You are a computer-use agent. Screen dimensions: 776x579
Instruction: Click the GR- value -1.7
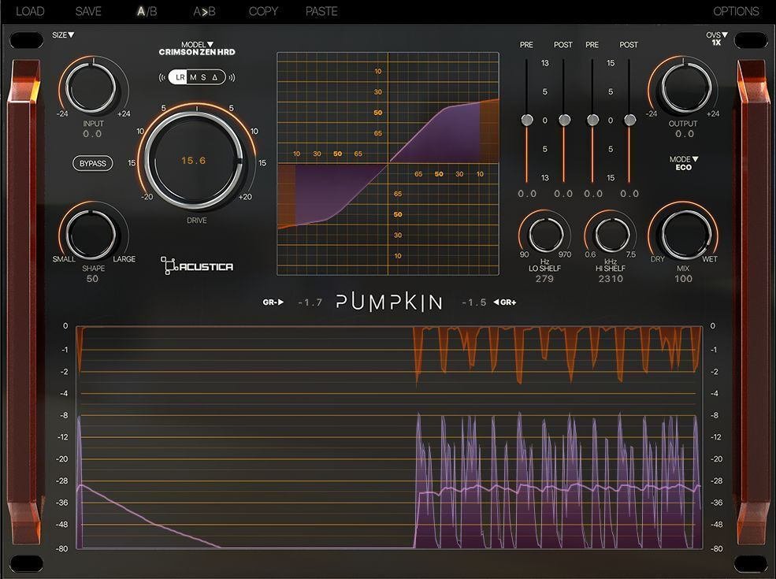click(310, 302)
